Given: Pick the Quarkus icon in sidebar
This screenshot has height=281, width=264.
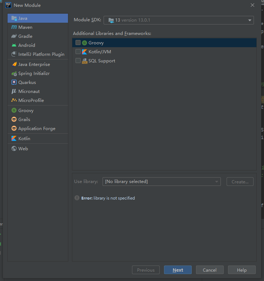Looking at the screenshot, I should (14, 82).
